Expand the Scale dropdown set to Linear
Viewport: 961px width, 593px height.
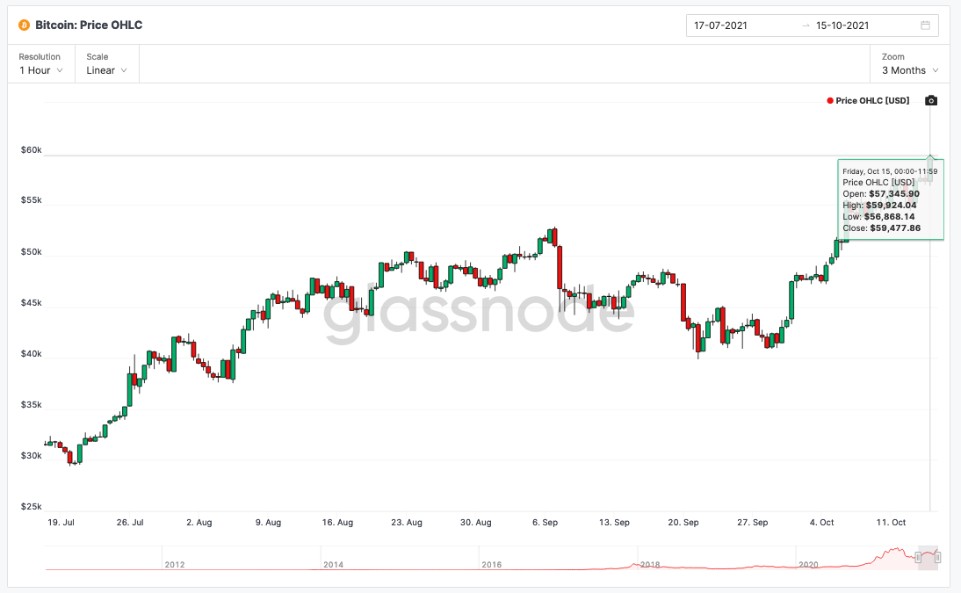click(x=106, y=70)
